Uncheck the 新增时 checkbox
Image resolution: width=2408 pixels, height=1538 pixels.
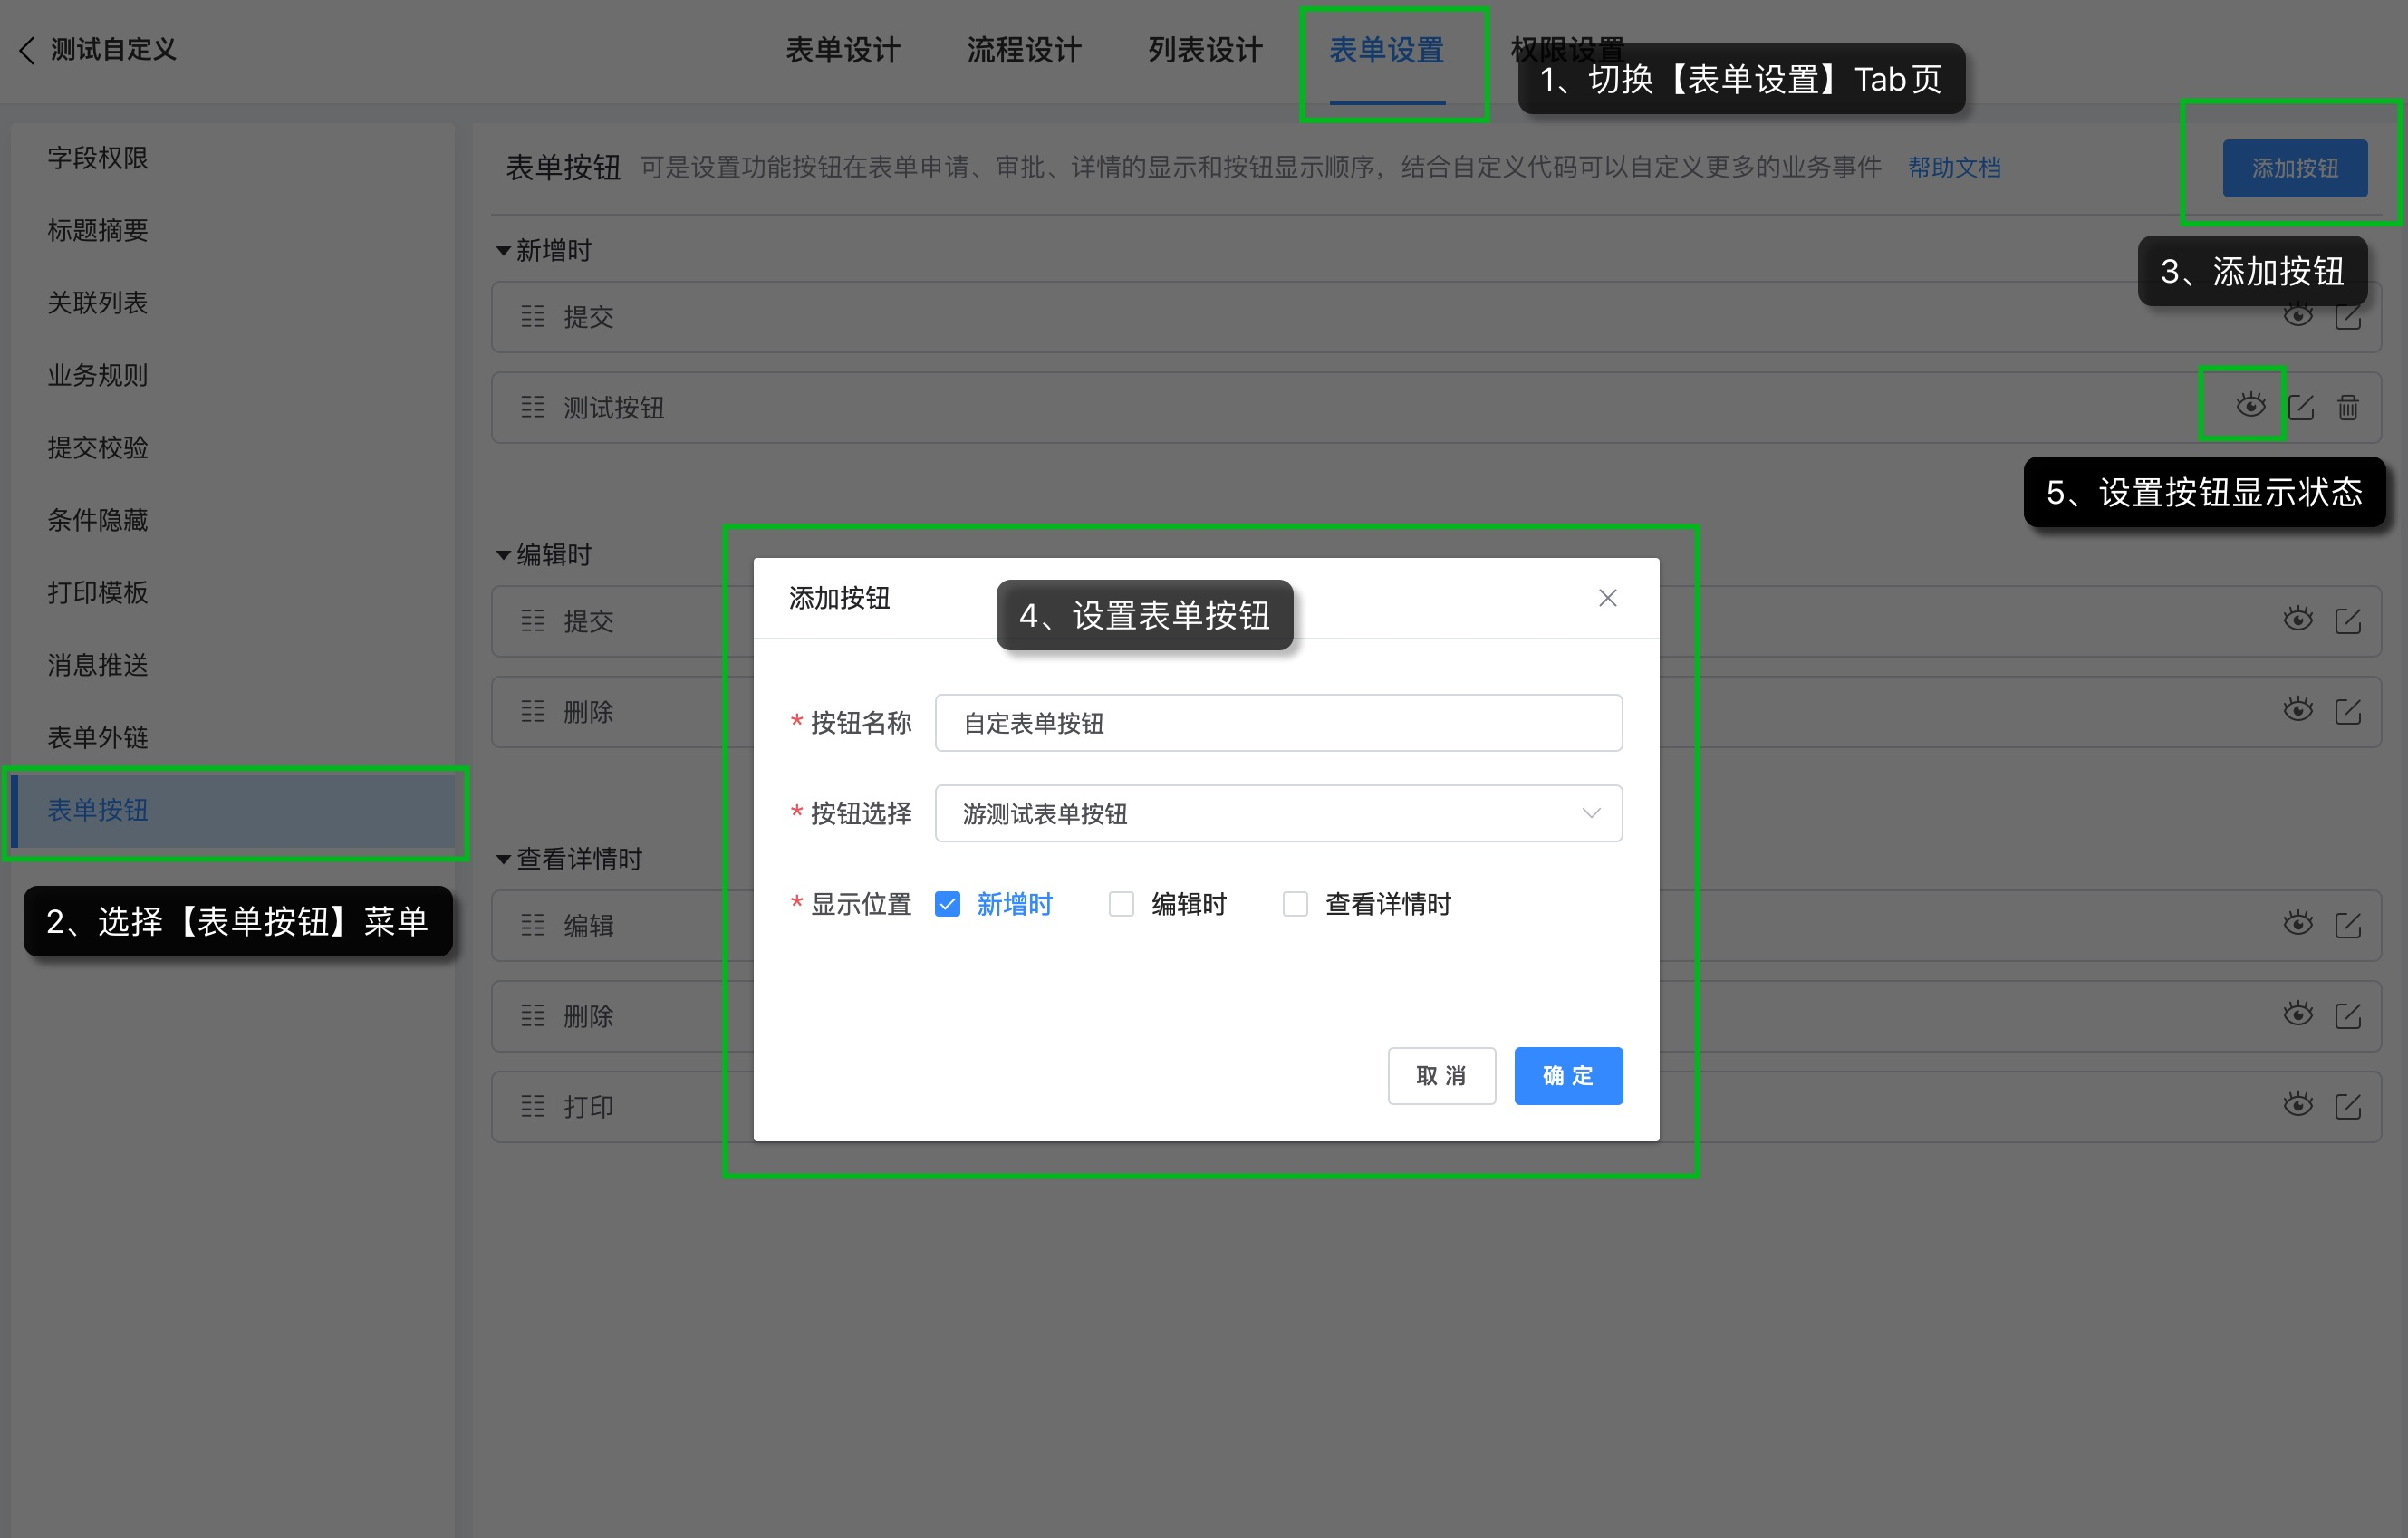pyautogui.click(x=947, y=904)
